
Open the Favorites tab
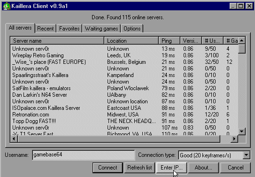pyautogui.click(x=70, y=29)
